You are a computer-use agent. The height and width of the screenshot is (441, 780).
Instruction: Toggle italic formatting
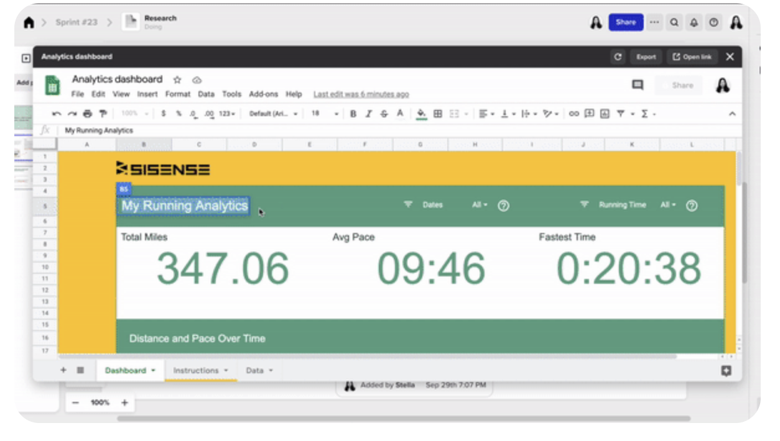pos(368,114)
